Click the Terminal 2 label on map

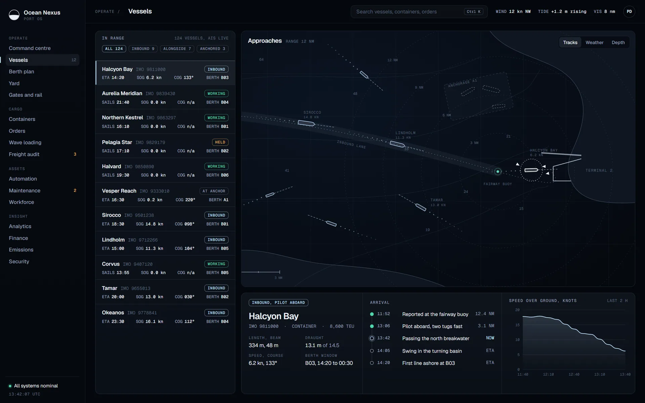tap(599, 171)
